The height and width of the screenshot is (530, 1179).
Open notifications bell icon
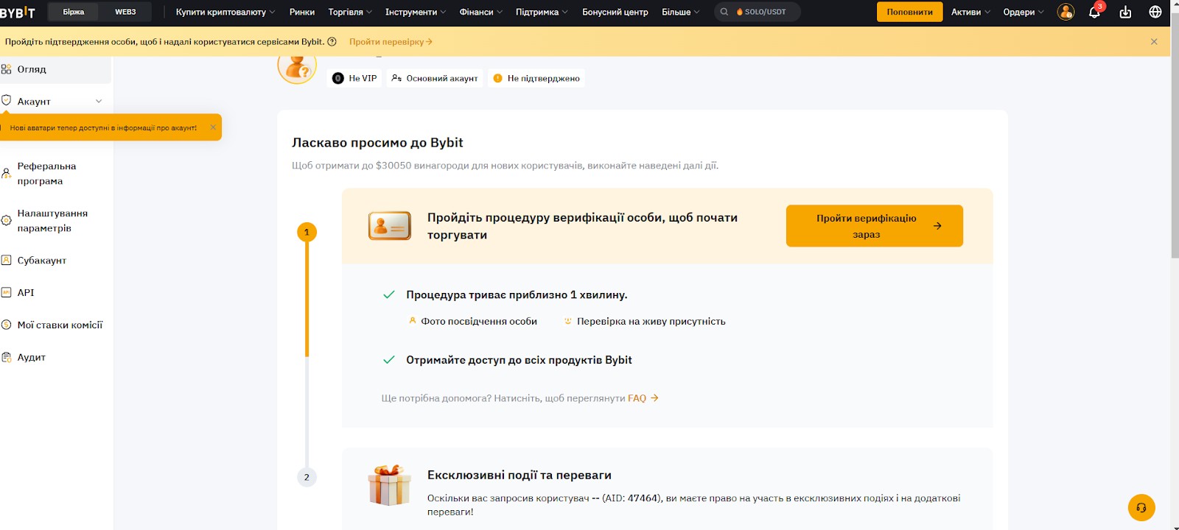pos(1094,12)
